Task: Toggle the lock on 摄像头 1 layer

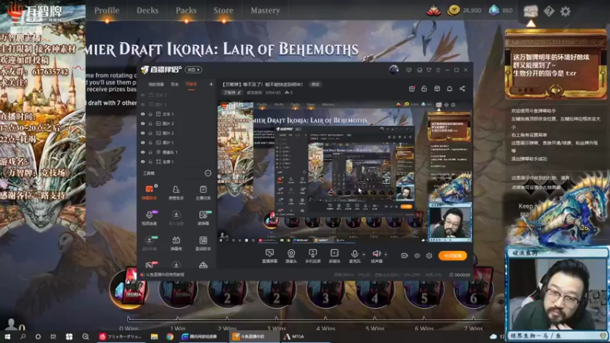Action: click(x=150, y=152)
